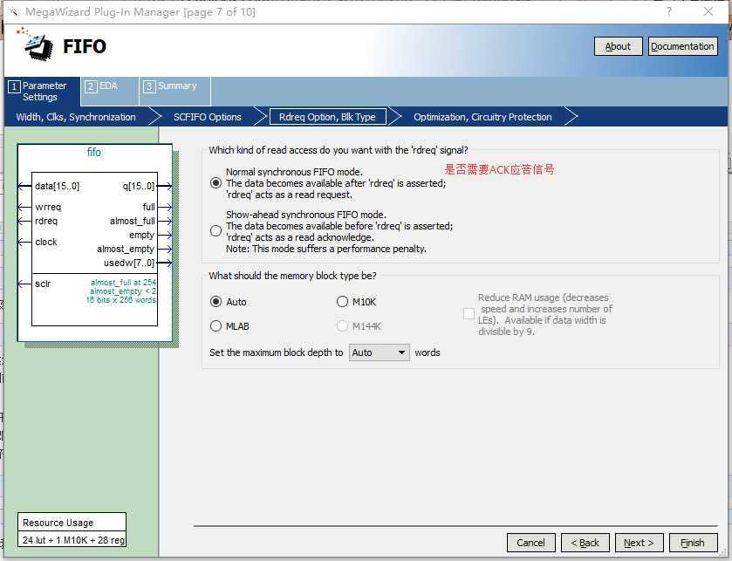Click the almost_full output port label
732x561 pixels.
(x=133, y=221)
